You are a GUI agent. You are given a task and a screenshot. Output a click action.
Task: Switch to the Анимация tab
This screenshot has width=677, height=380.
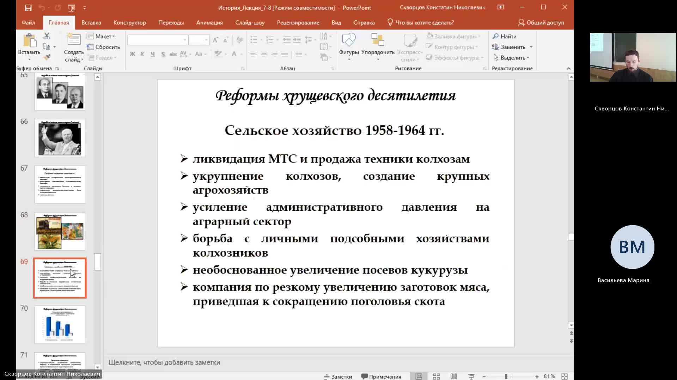pyautogui.click(x=209, y=23)
